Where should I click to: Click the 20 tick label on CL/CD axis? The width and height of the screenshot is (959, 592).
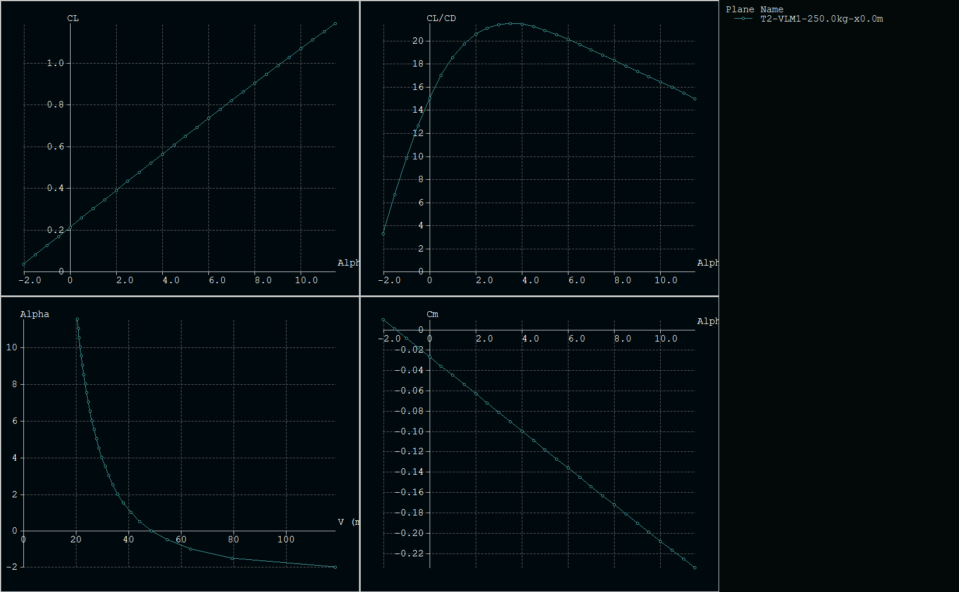tap(417, 41)
